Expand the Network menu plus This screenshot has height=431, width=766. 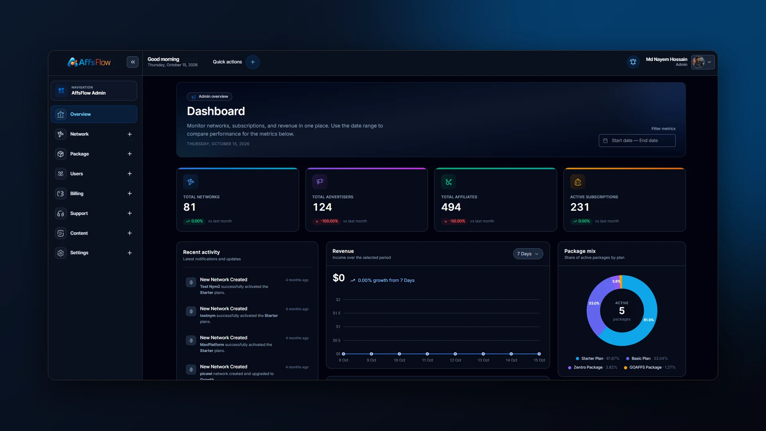[x=130, y=134]
